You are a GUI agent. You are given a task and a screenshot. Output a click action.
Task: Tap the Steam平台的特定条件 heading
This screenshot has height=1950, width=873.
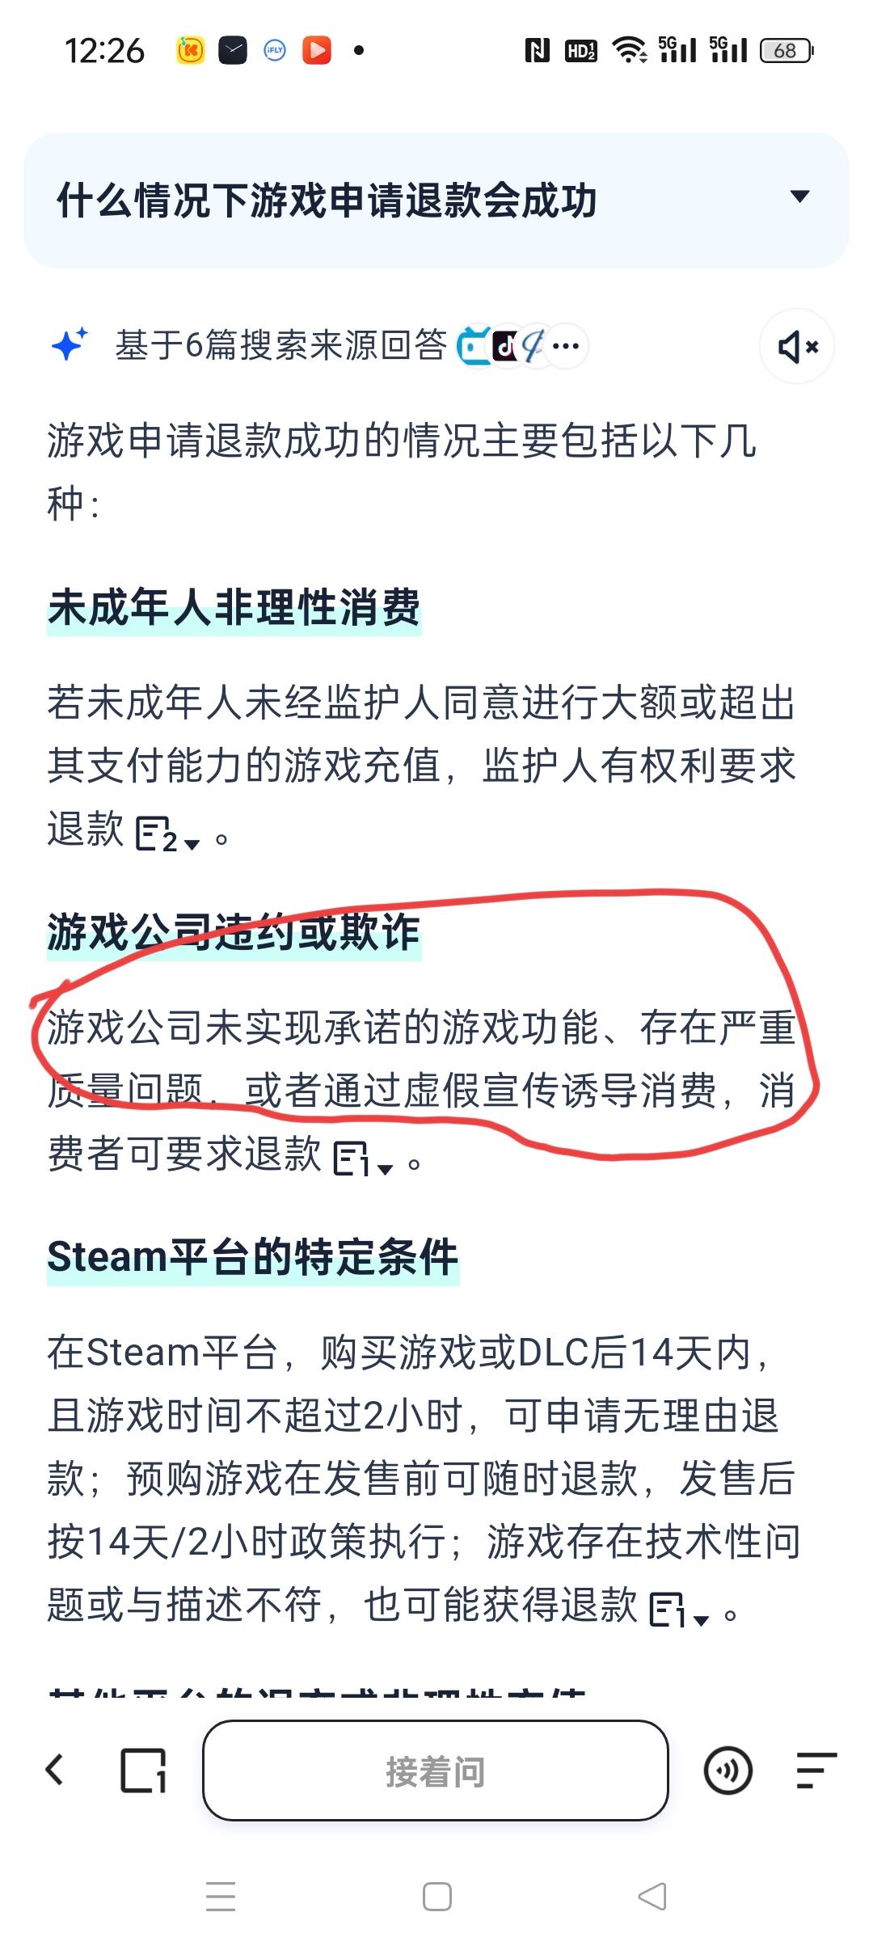coord(253,1256)
